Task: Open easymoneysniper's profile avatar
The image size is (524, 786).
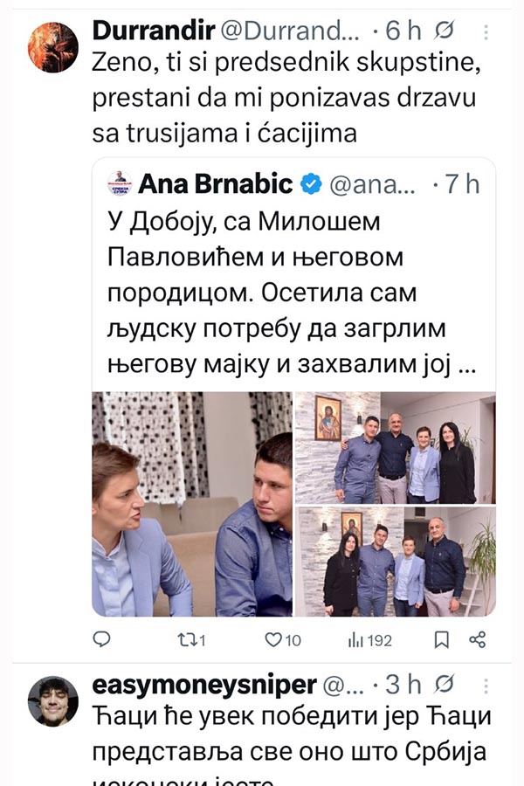Action: tap(53, 700)
